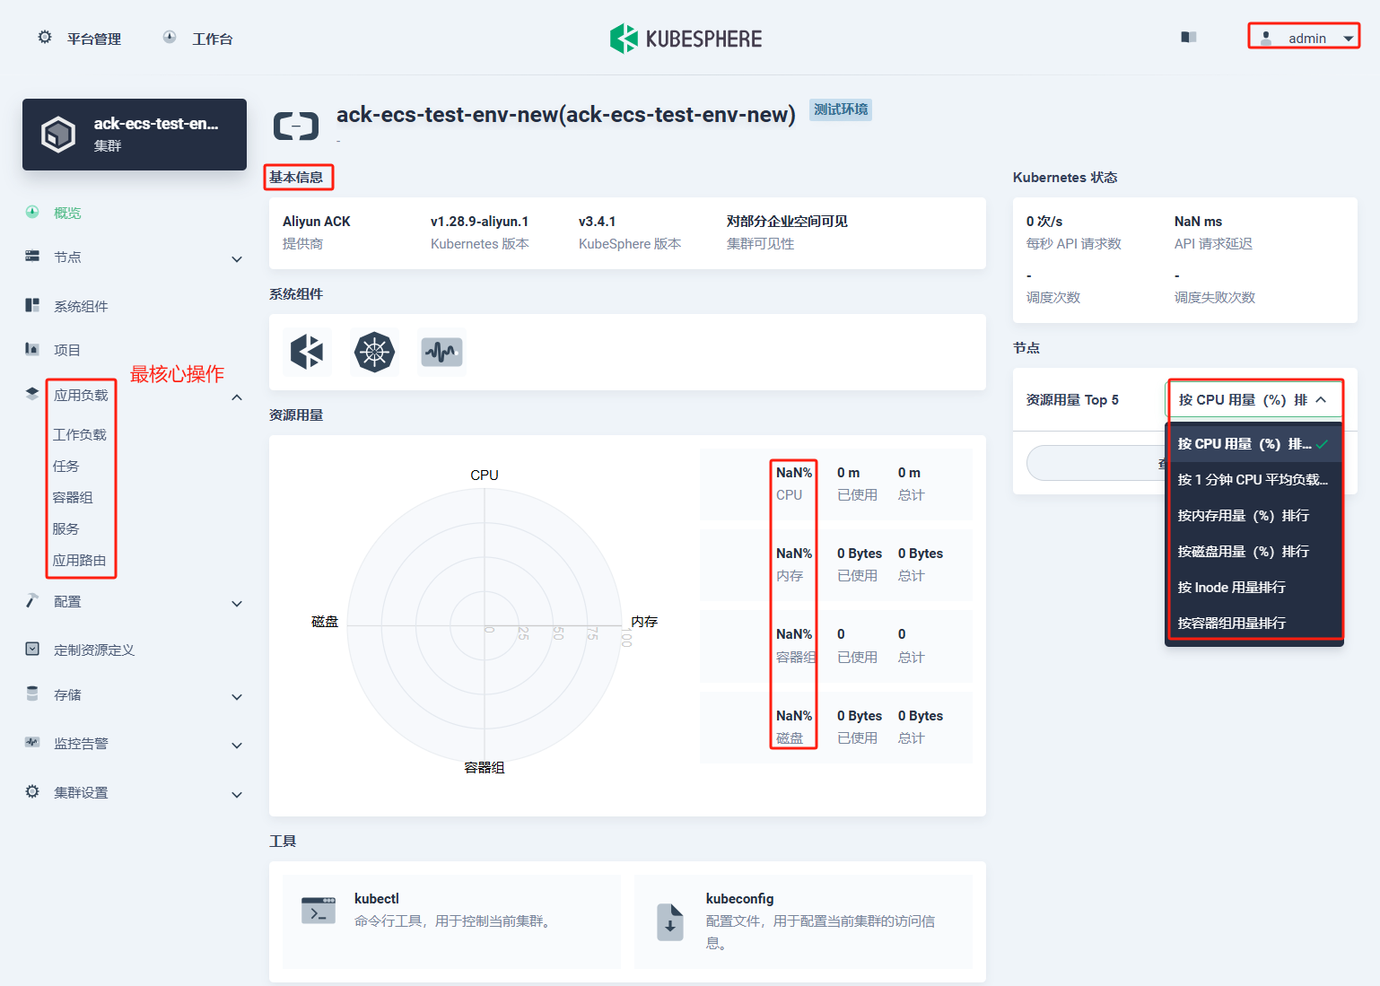
Task: Click the 概览 overview sidebar icon
Action: pyautogui.click(x=32, y=212)
